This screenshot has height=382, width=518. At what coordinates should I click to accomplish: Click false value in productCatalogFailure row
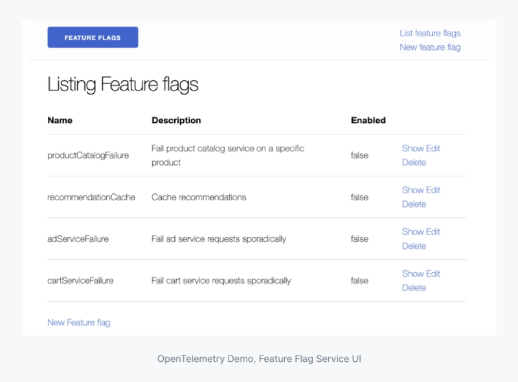pos(359,155)
